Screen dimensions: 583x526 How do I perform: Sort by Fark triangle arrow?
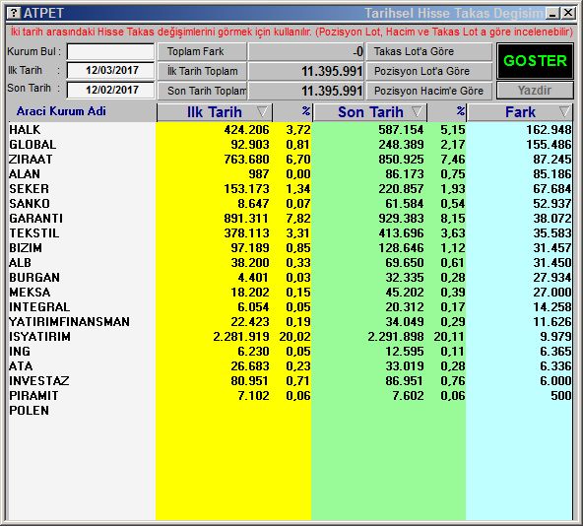(x=564, y=111)
